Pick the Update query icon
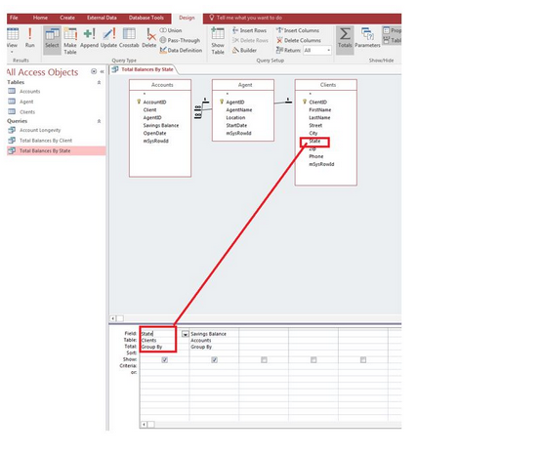 tap(108, 38)
